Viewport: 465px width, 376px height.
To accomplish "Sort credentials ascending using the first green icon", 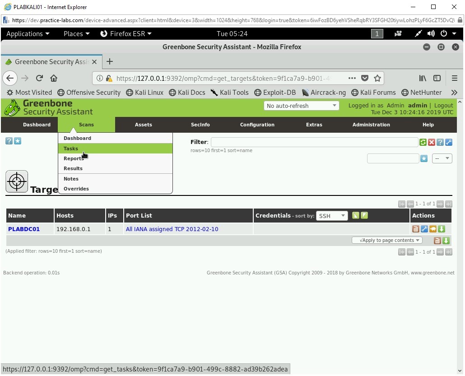I will (356, 215).
